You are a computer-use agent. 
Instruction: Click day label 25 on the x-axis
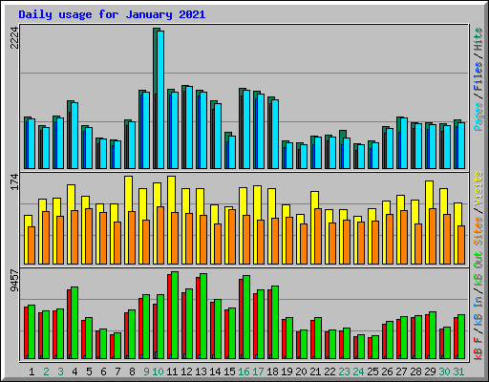[x=372, y=371]
